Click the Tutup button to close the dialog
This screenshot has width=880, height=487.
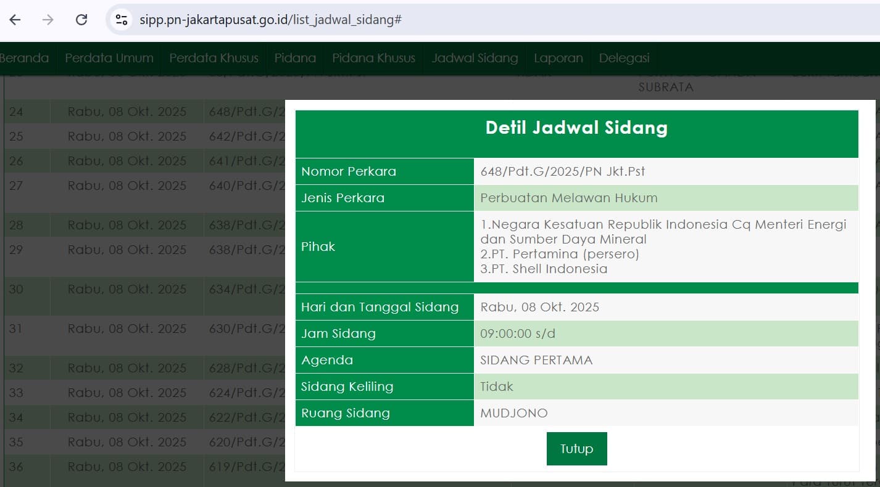[x=576, y=449]
